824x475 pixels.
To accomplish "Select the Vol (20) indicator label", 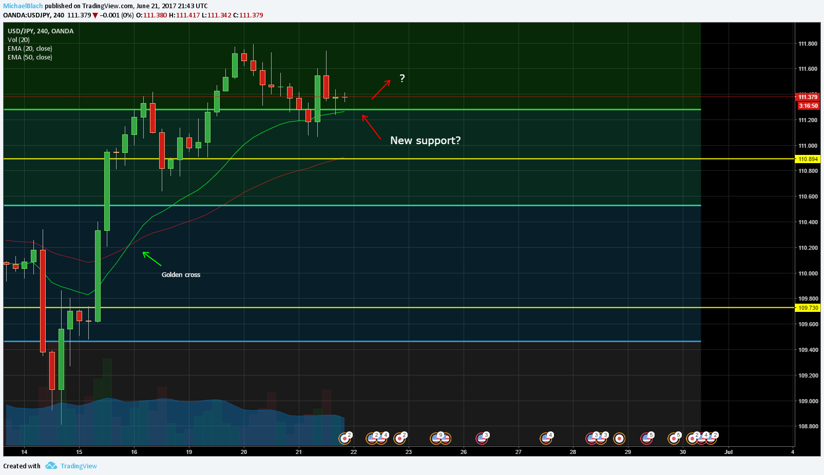I will click(18, 39).
